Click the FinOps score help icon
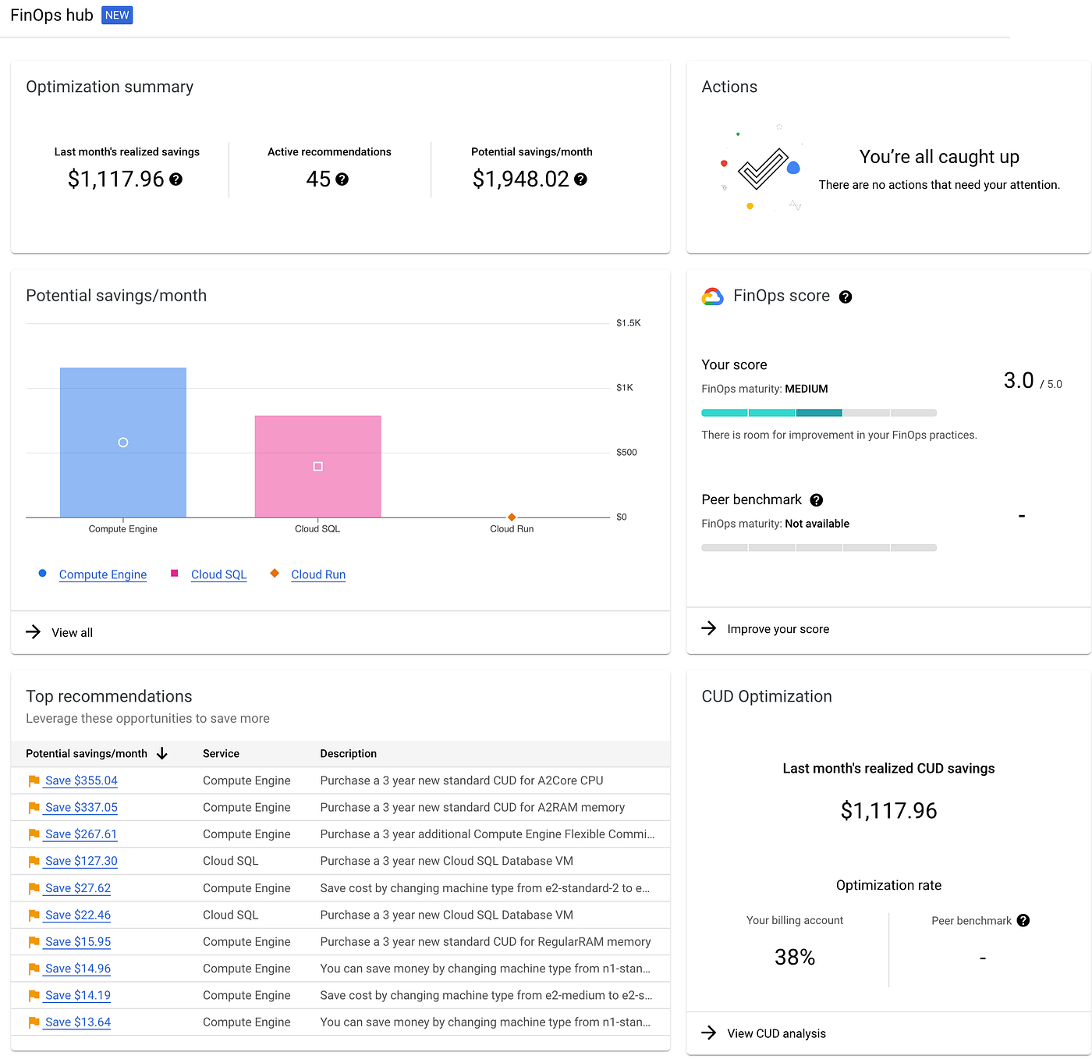Image resolution: width=1092 pixels, height=1063 pixels. [846, 297]
